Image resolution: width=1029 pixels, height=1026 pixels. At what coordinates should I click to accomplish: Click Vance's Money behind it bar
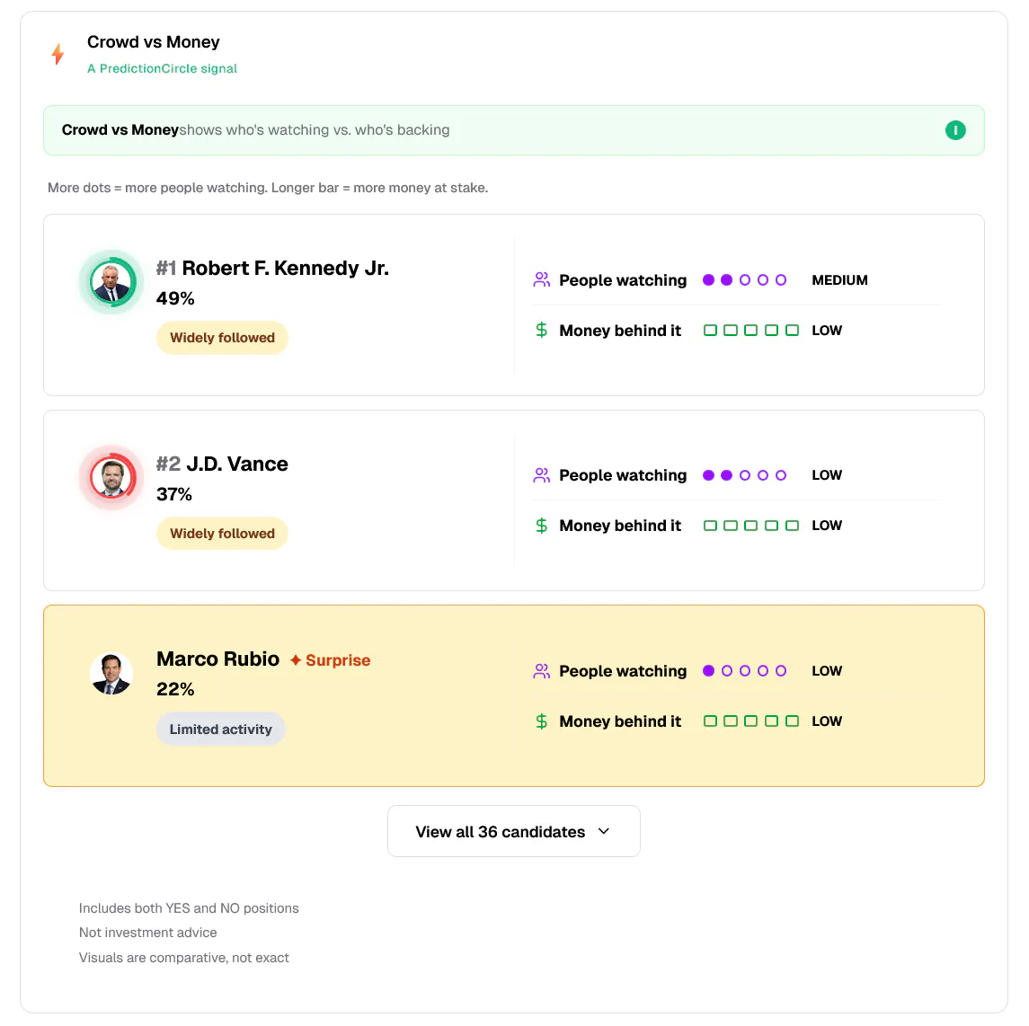click(750, 526)
